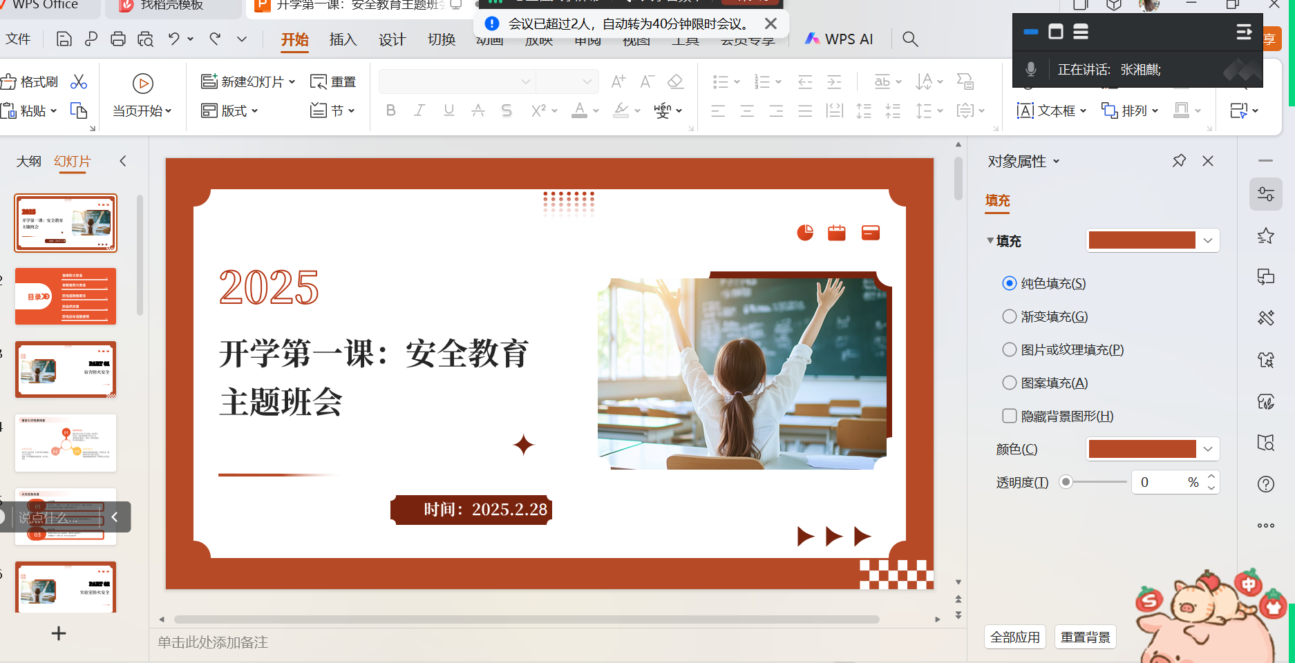Start slideshow from current slide play icon
Image resolution: width=1295 pixels, height=663 pixels.
tap(142, 84)
